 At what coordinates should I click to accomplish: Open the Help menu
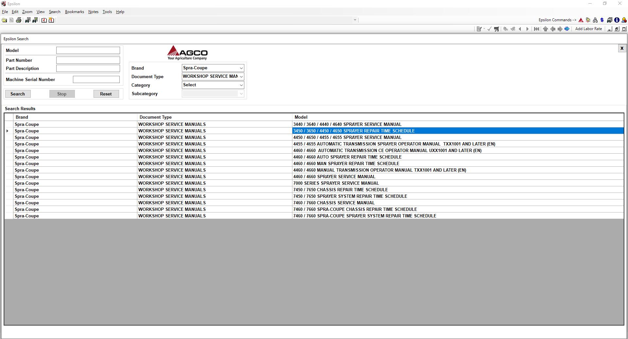click(x=120, y=12)
